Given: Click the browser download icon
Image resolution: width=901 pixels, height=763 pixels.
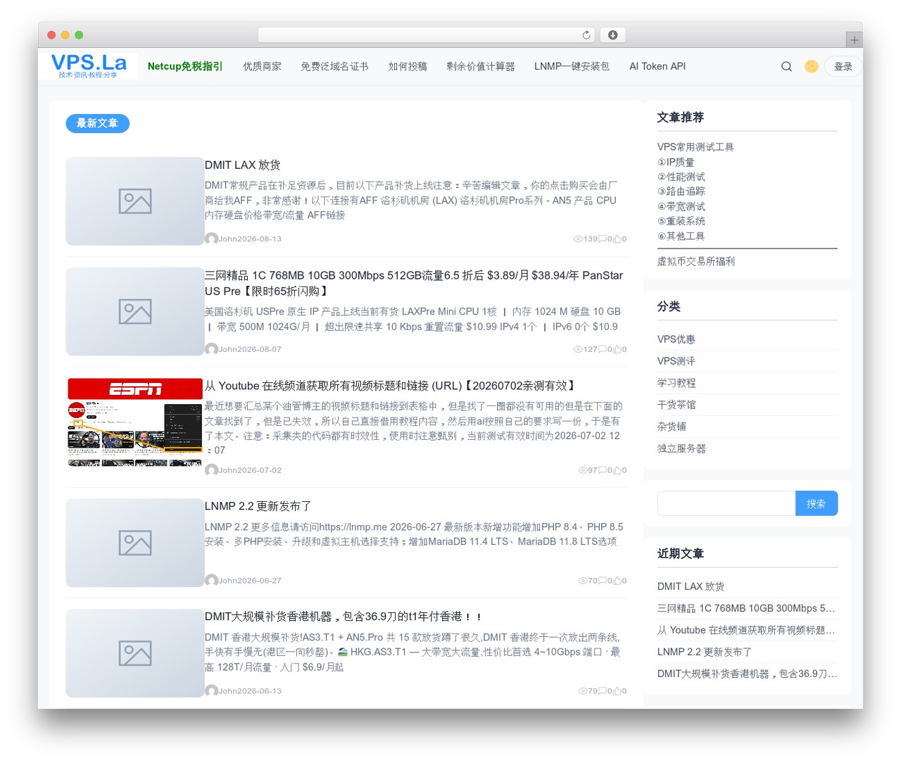Looking at the screenshot, I should pyautogui.click(x=613, y=35).
